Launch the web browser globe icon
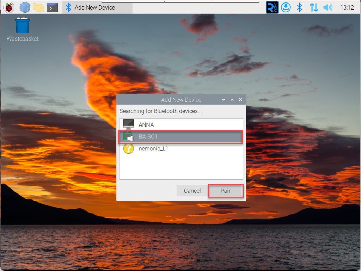 pyautogui.click(x=25, y=7)
